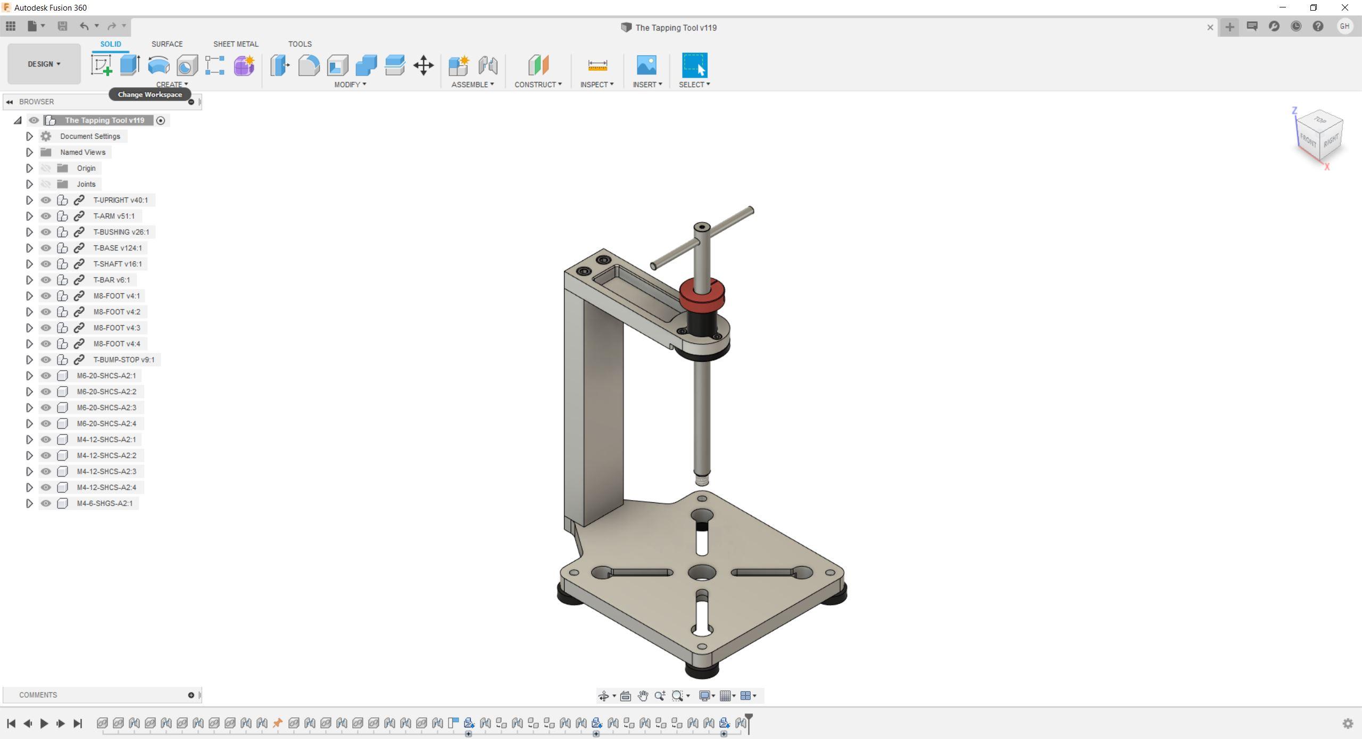Screen dimensions: 1362x739
Task: Click the TOP face of the ViewCube
Action: pyautogui.click(x=1320, y=120)
